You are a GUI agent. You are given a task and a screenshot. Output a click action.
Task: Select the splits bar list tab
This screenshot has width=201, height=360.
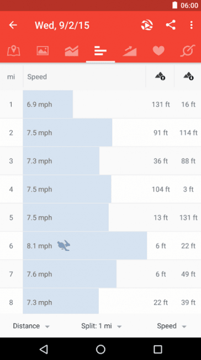(100, 51)
